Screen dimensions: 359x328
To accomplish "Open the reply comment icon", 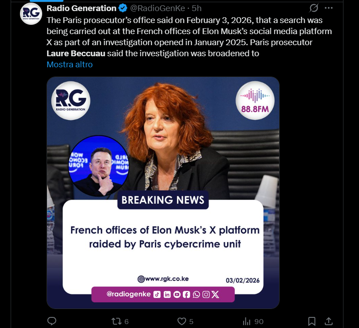I will [x=52, y=321].
